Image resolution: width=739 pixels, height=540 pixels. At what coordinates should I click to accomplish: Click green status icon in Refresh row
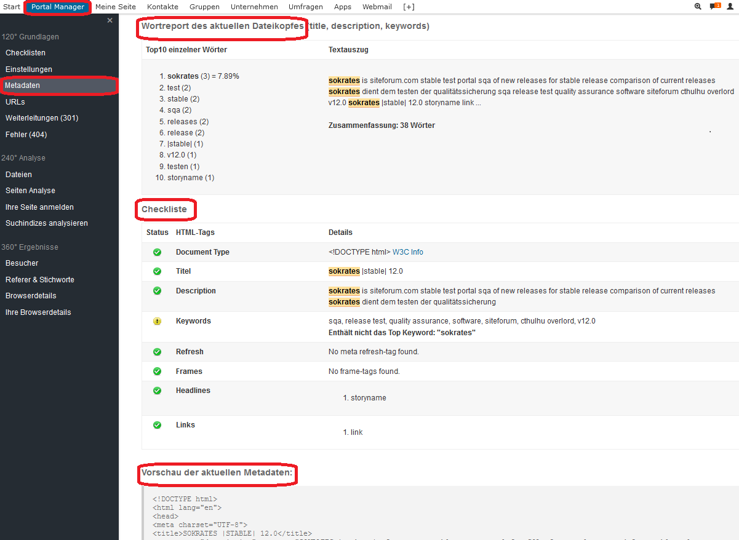(x=157, y=352)
